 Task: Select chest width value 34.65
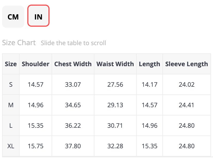(73, 105)
